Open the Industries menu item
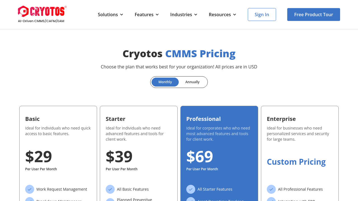 point(181,15)
